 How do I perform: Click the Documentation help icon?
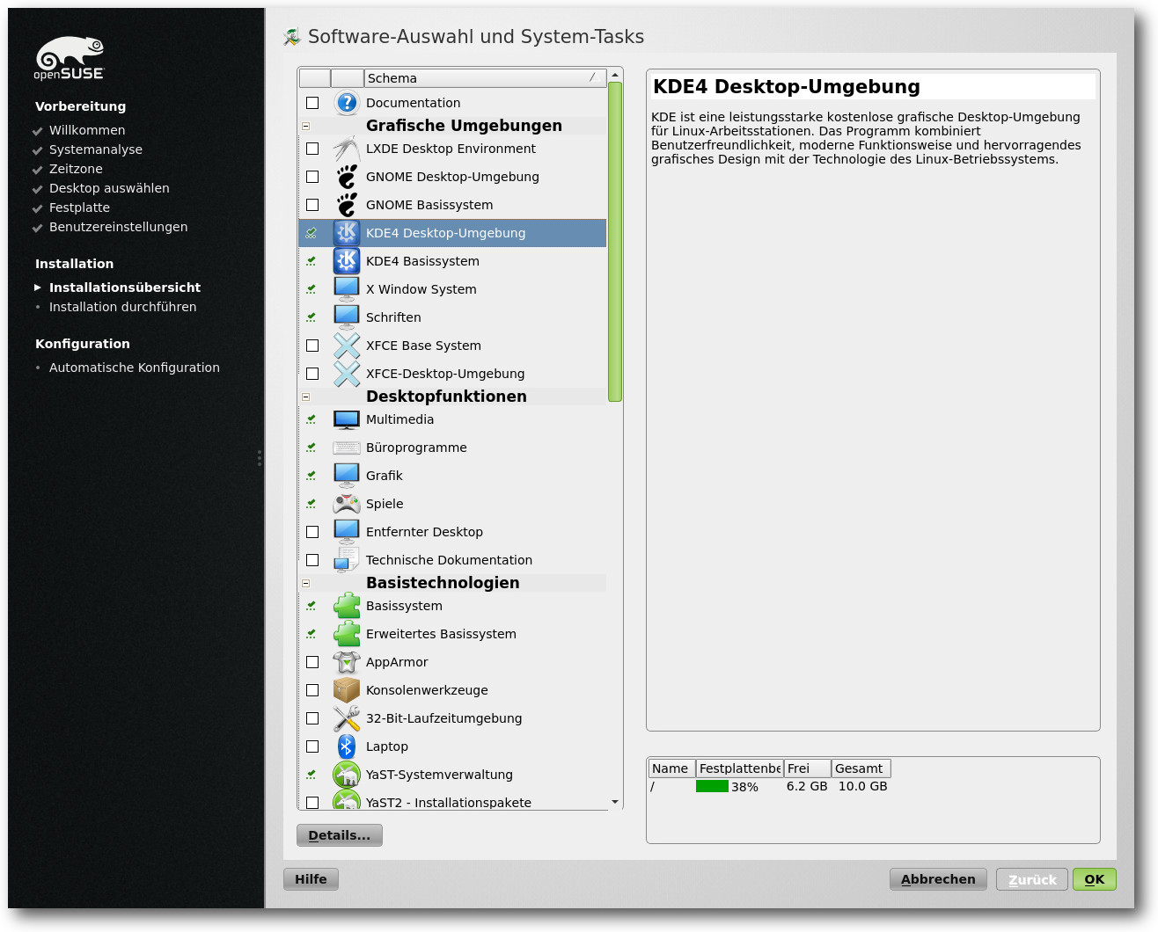point(347,103)
